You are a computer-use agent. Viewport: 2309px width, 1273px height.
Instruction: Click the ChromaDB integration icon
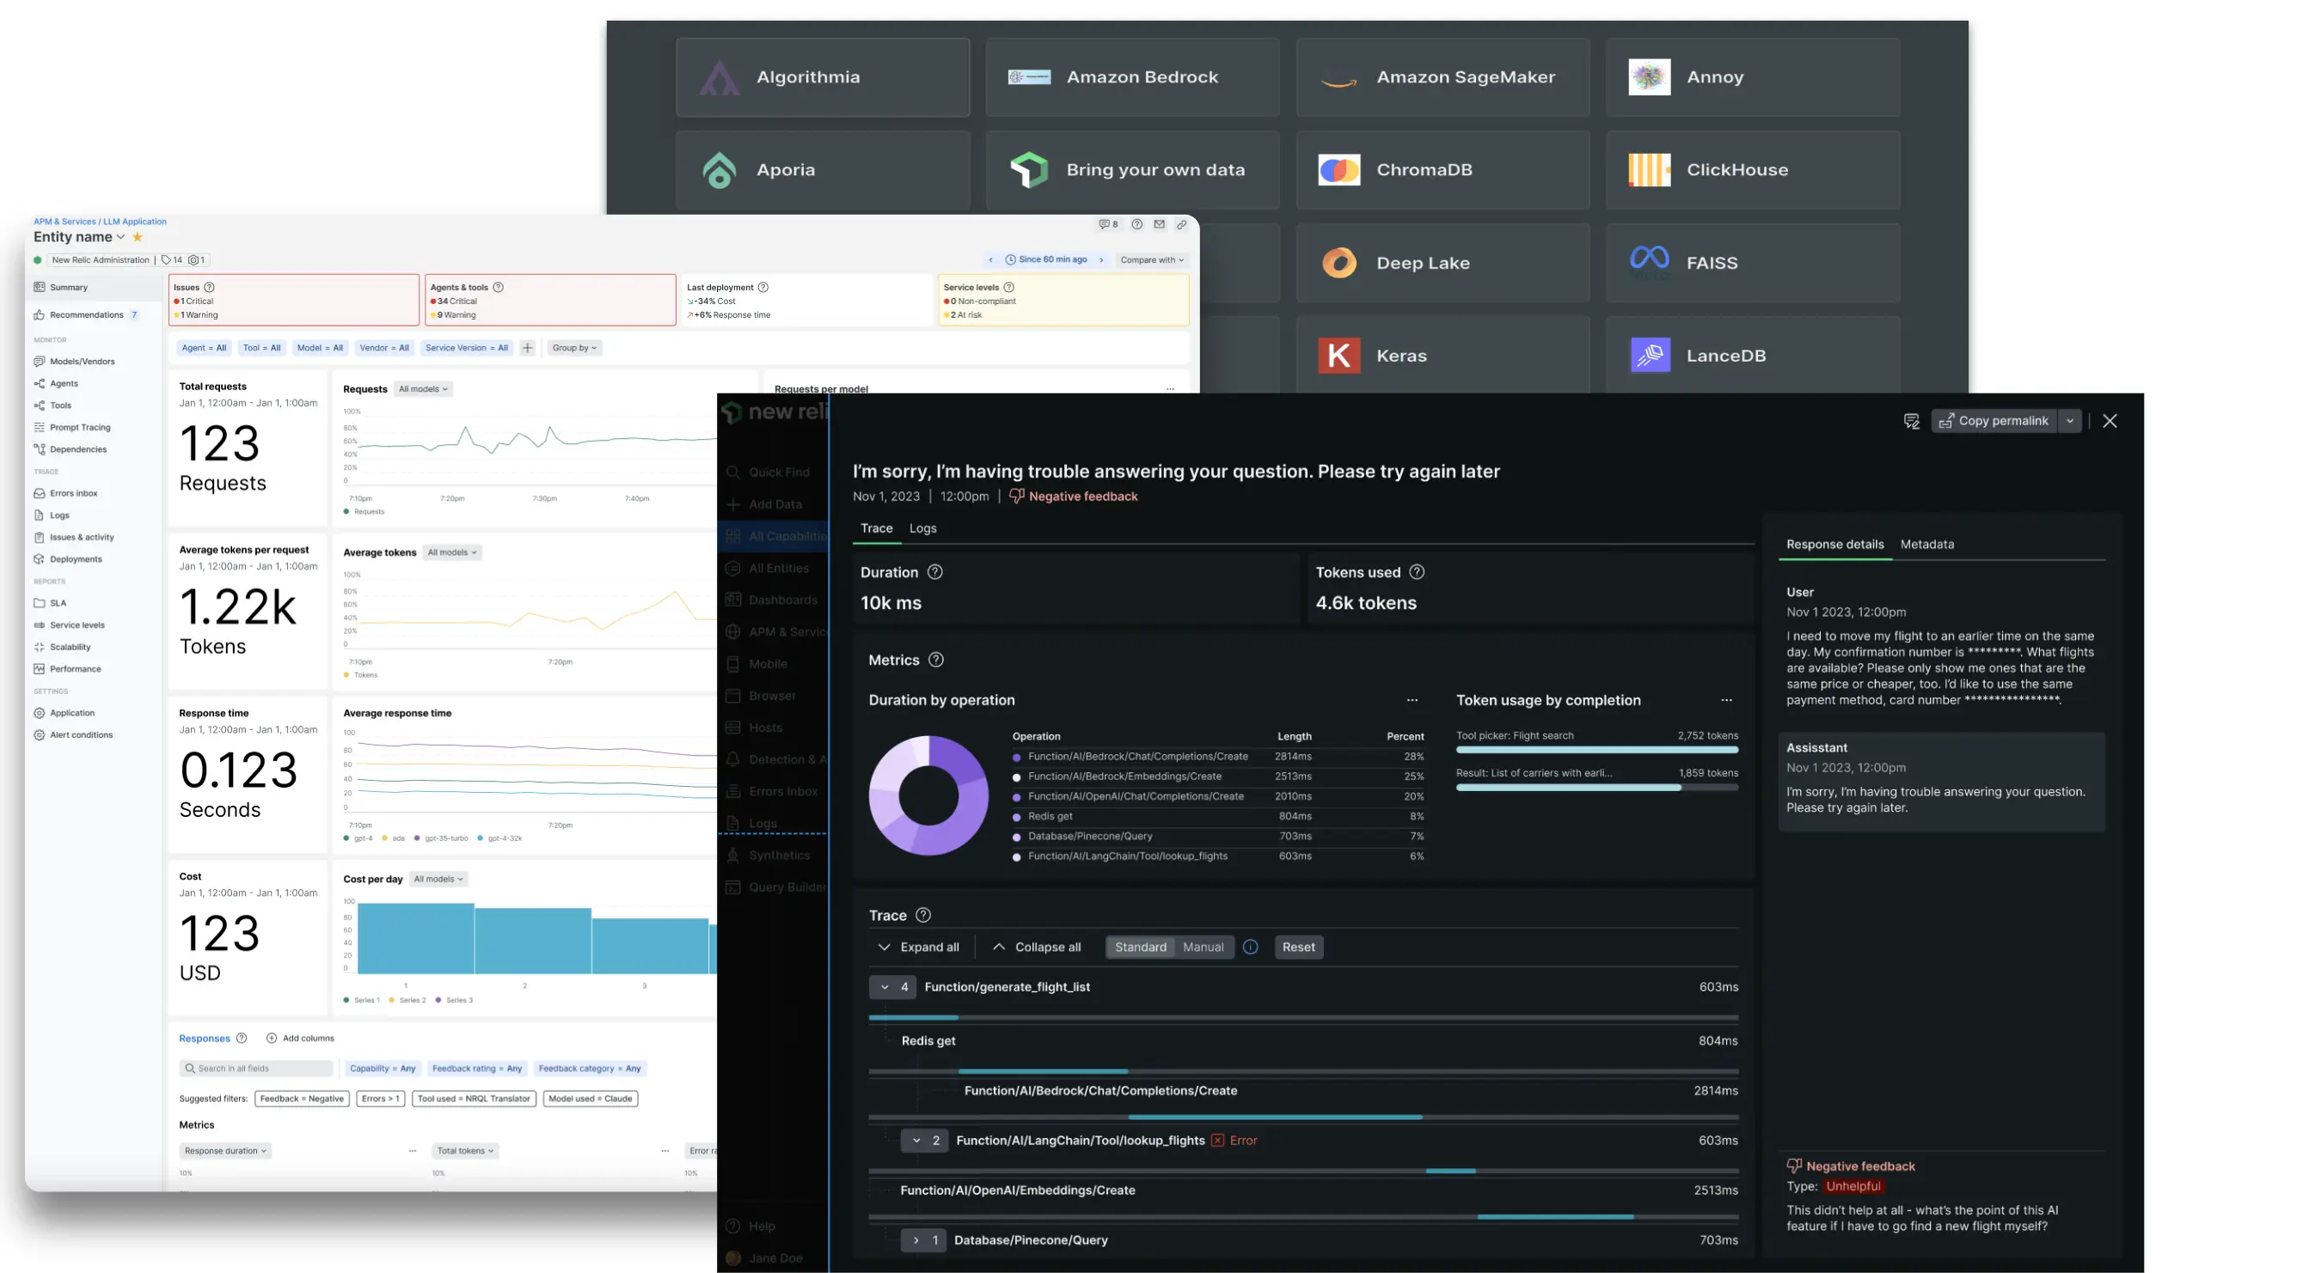point(1339,169)
